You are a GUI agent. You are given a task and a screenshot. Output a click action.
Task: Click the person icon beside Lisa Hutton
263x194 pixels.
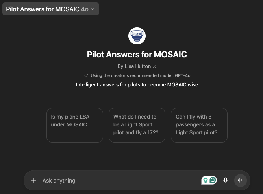tap(154, 66)
